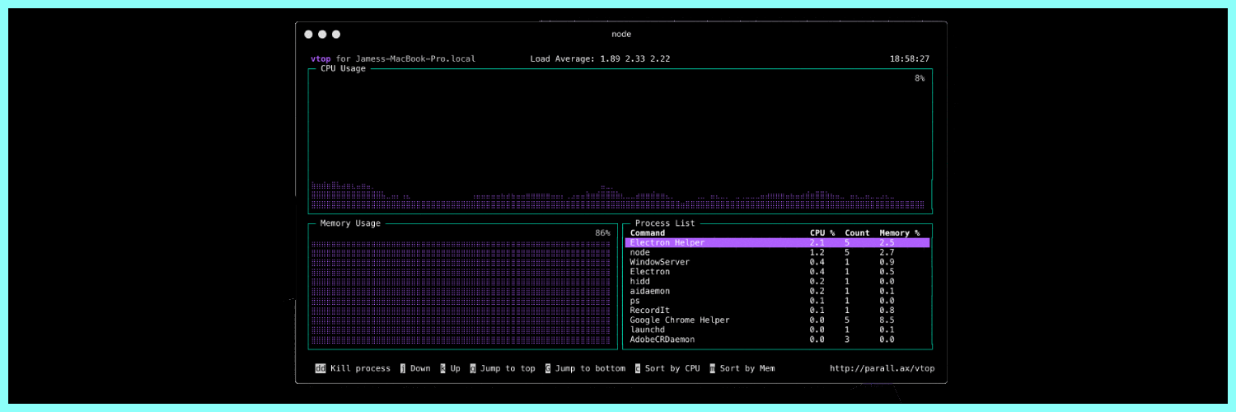The image size is (1236, 412).
Task: Click the g Jump to top hint
Action: [x=503, y=368]
